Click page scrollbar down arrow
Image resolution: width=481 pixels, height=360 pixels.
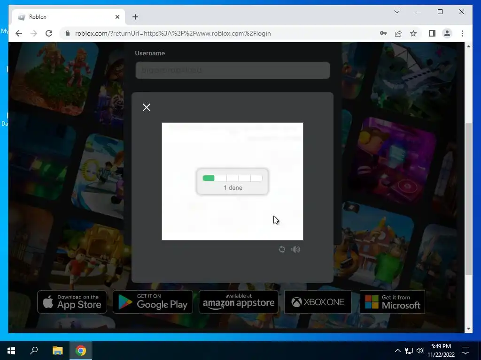tap(468, 329)
